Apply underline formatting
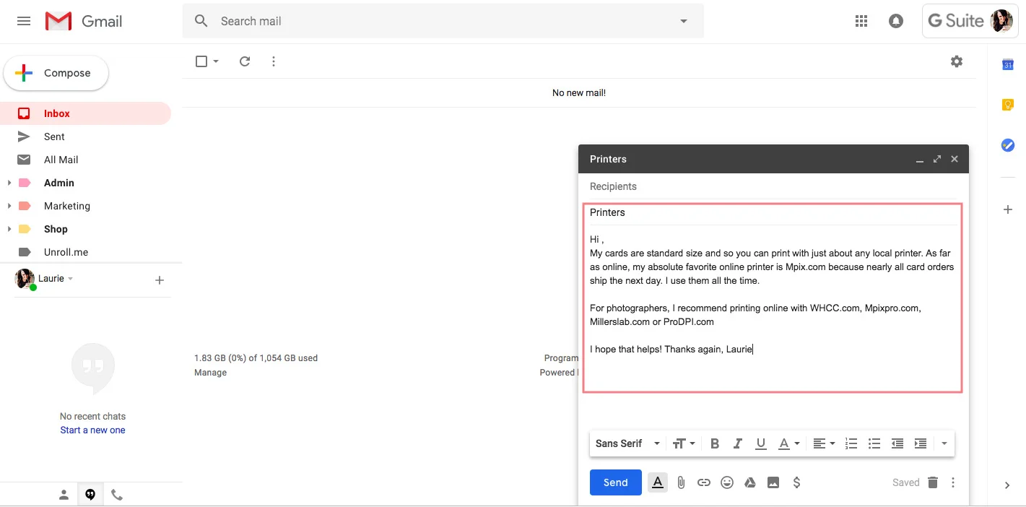The image size is (1026, 507). (760, 443)
